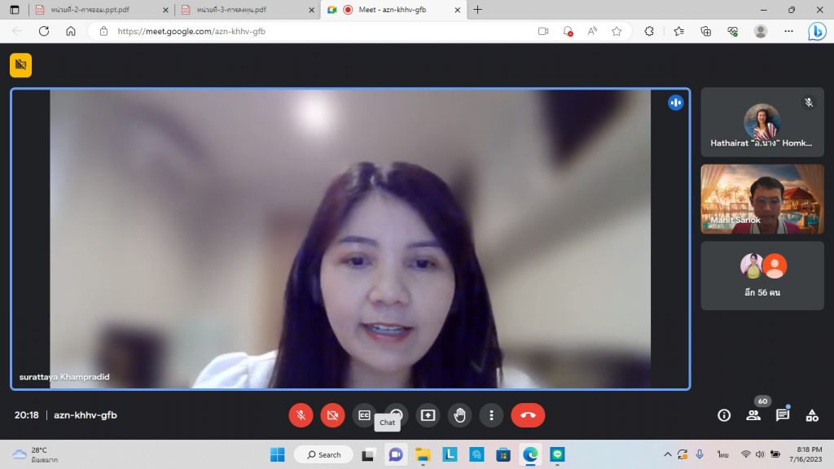The height and width of the screenshot is (469, 834).
Task: Open meeting details info icon
Action: (724, 415)
